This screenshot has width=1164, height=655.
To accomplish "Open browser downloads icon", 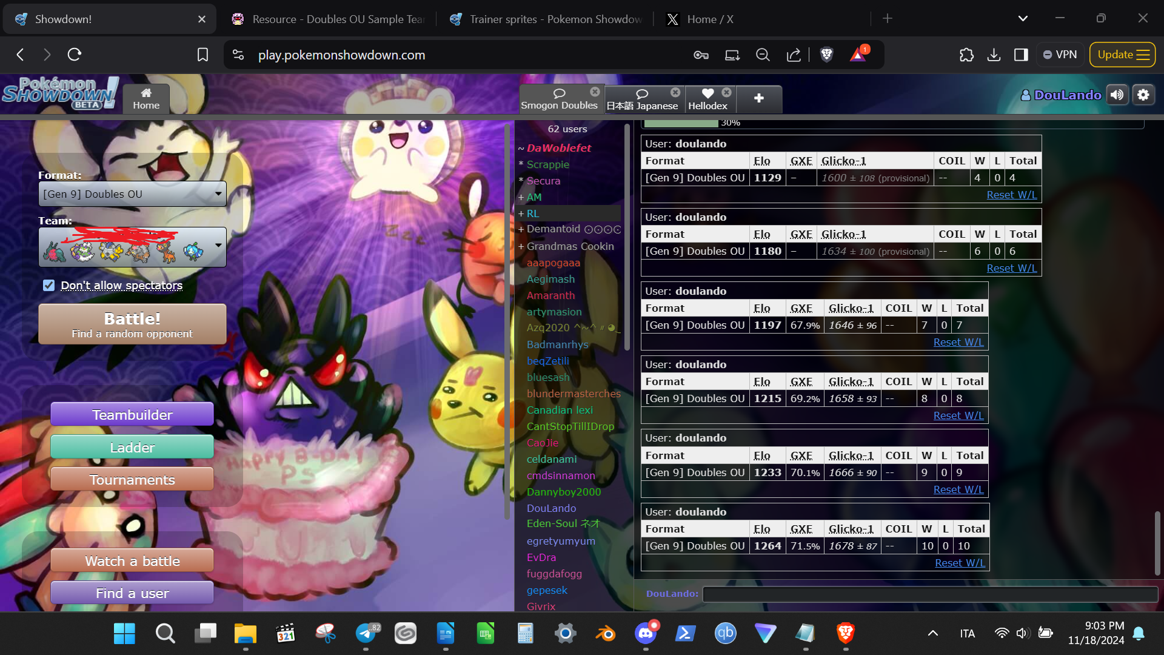I will pyautogui.click(x=994, y=55).
